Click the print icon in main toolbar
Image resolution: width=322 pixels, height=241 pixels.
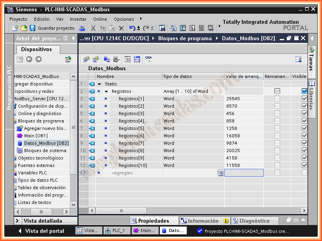[82, 28]
